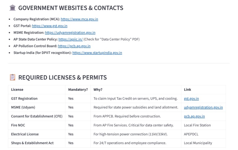Click 'Company Registration (MCA):' label
Image resolution: width=238 pixels, height=150 pixels.
(x=37, y=19)
